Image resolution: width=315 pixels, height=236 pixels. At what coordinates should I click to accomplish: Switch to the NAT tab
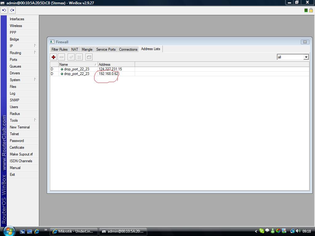point(75,49)
